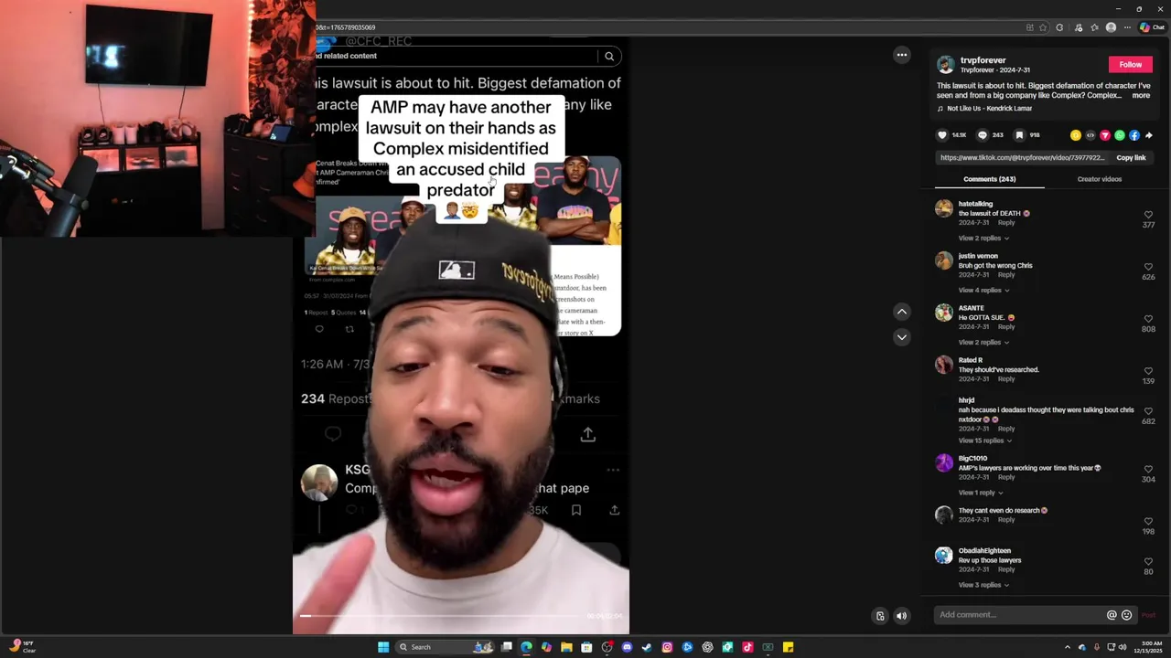Open more share options arrow icon
This screenshot has width=1171, height=658.
coord(1149,135)
